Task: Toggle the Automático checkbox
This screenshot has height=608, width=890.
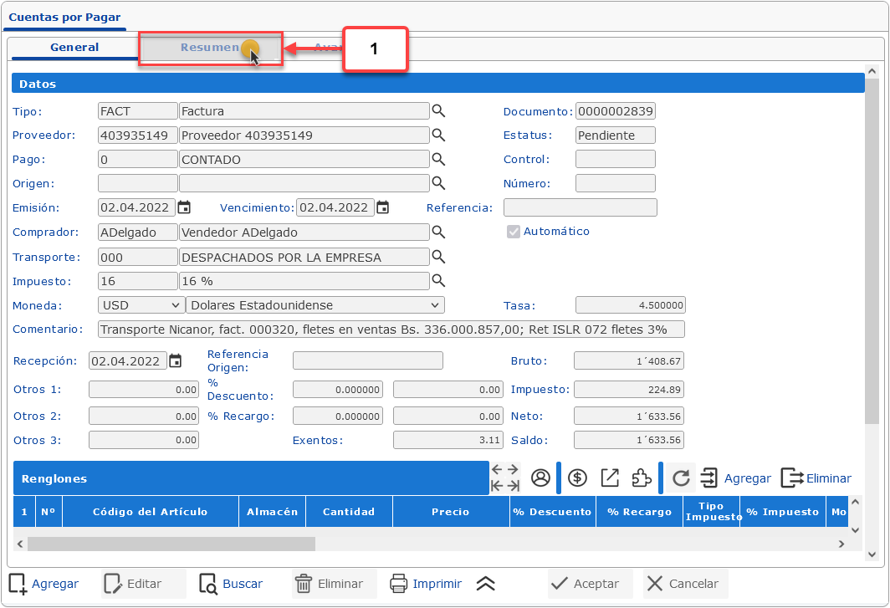Action: click(x=514, y=232)
